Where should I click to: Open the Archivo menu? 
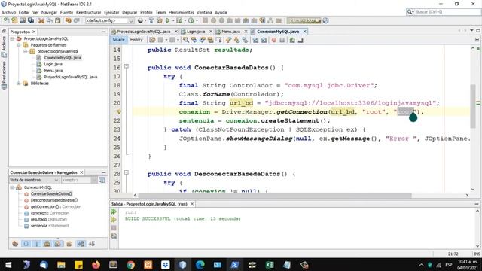click(x=8, y=12)
